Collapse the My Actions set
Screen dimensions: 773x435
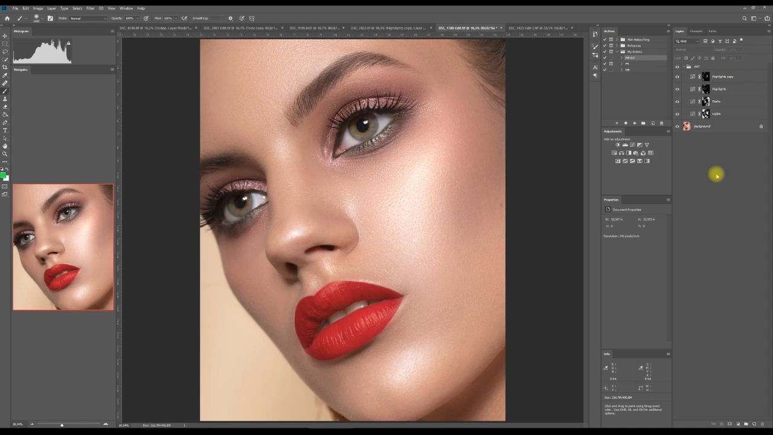[x=617, y=52]
